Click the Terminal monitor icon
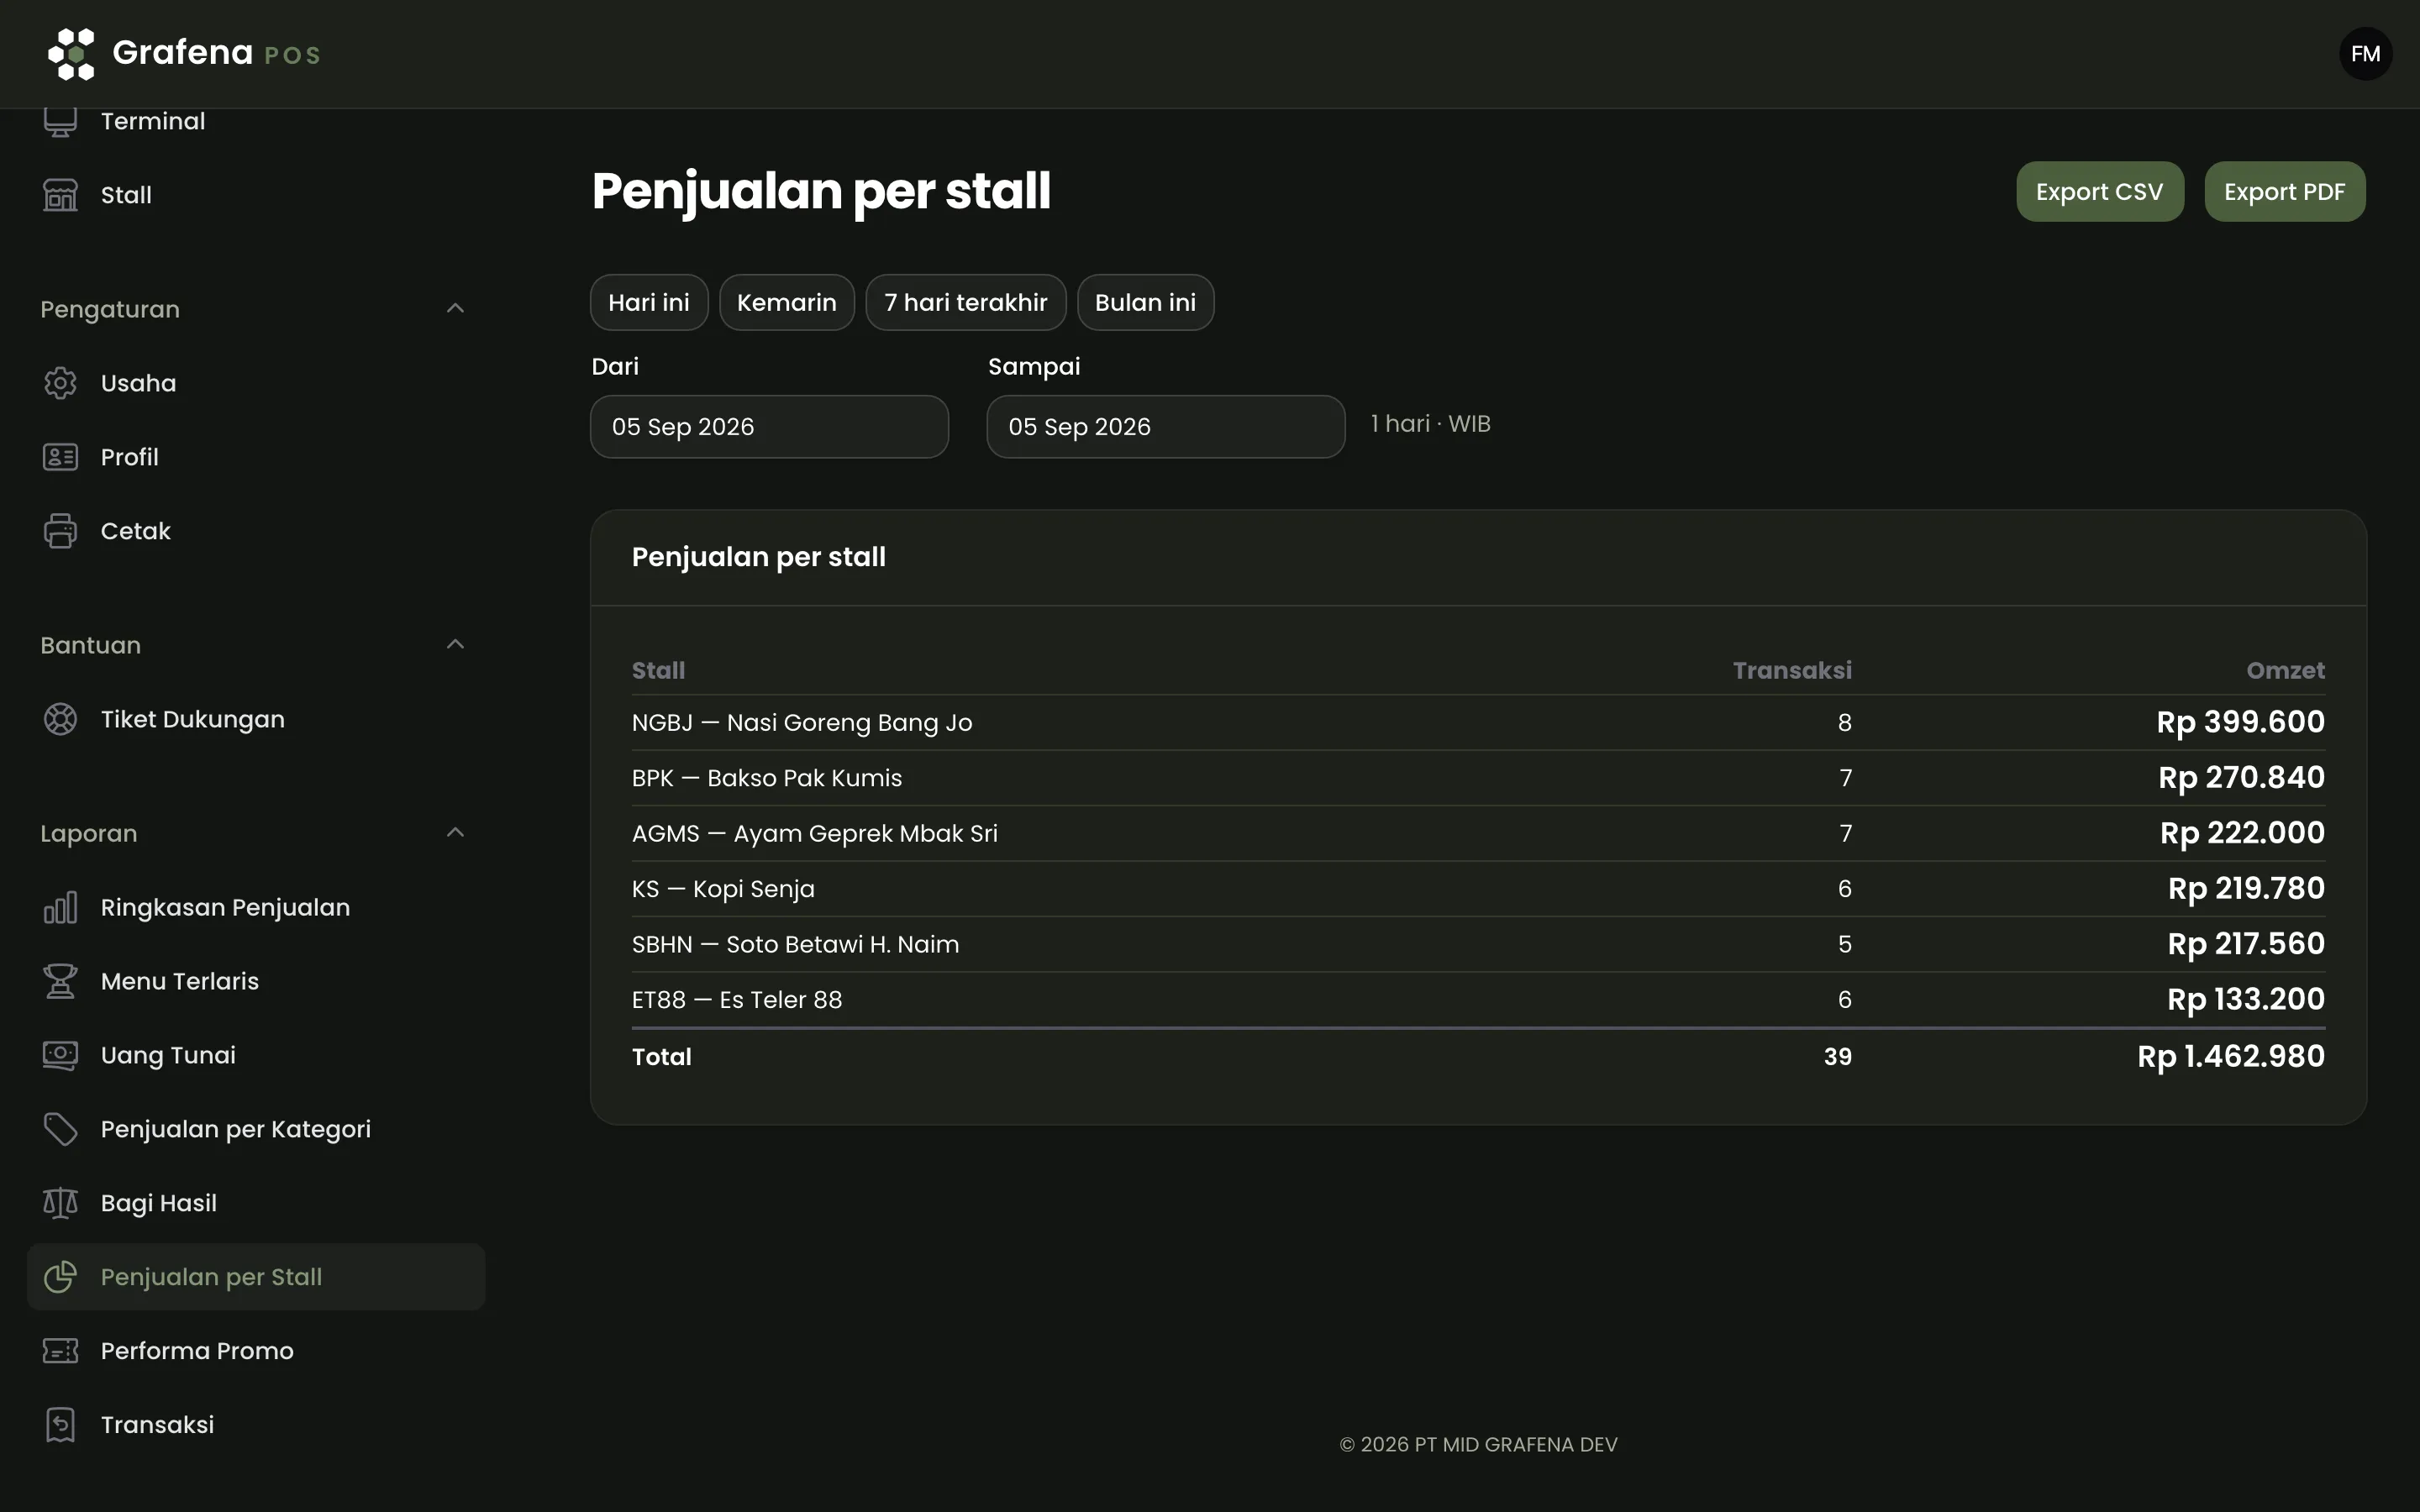 pos(60,121)
